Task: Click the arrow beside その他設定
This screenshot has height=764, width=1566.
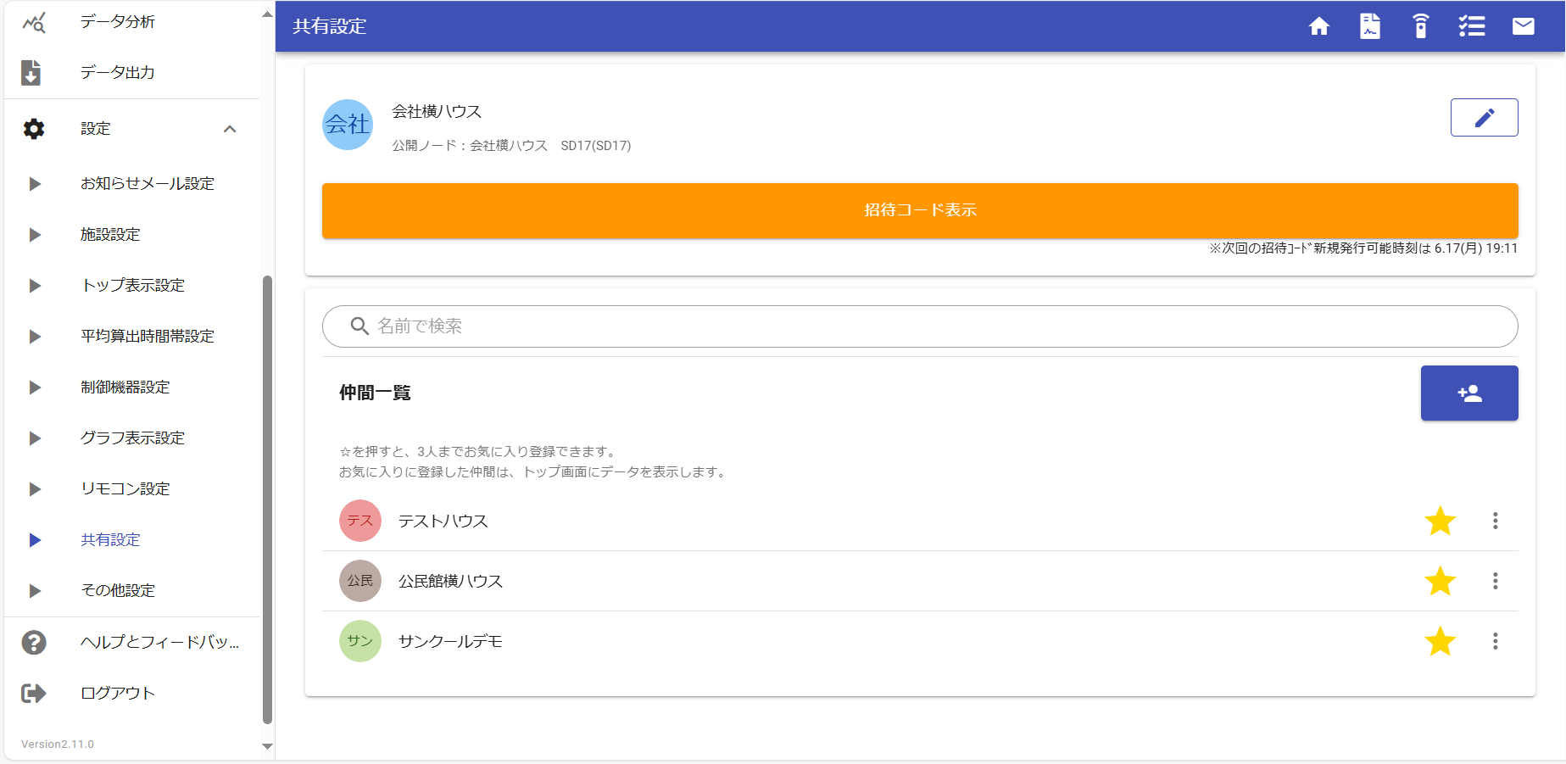Action: 35,591
